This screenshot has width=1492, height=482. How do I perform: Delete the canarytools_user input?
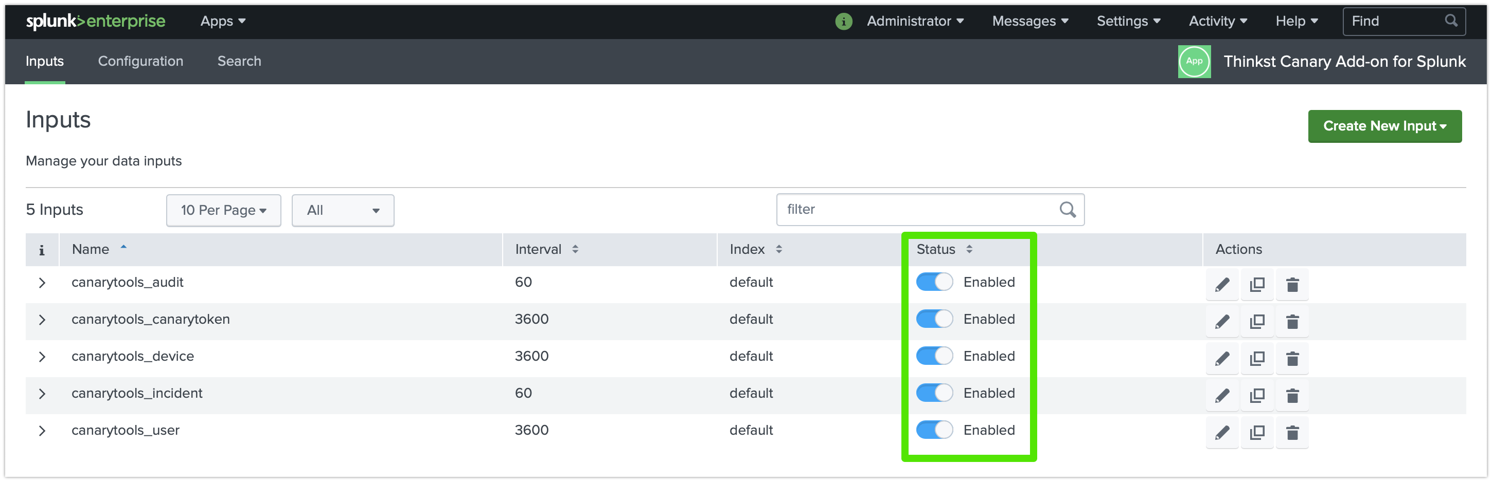[x=1292, y=433]
